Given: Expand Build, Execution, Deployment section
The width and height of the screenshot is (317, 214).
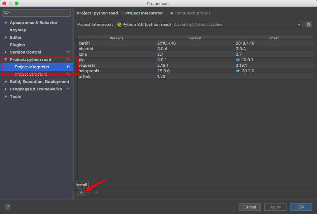Looking at the screenshot, I should [x=6, y=81].
